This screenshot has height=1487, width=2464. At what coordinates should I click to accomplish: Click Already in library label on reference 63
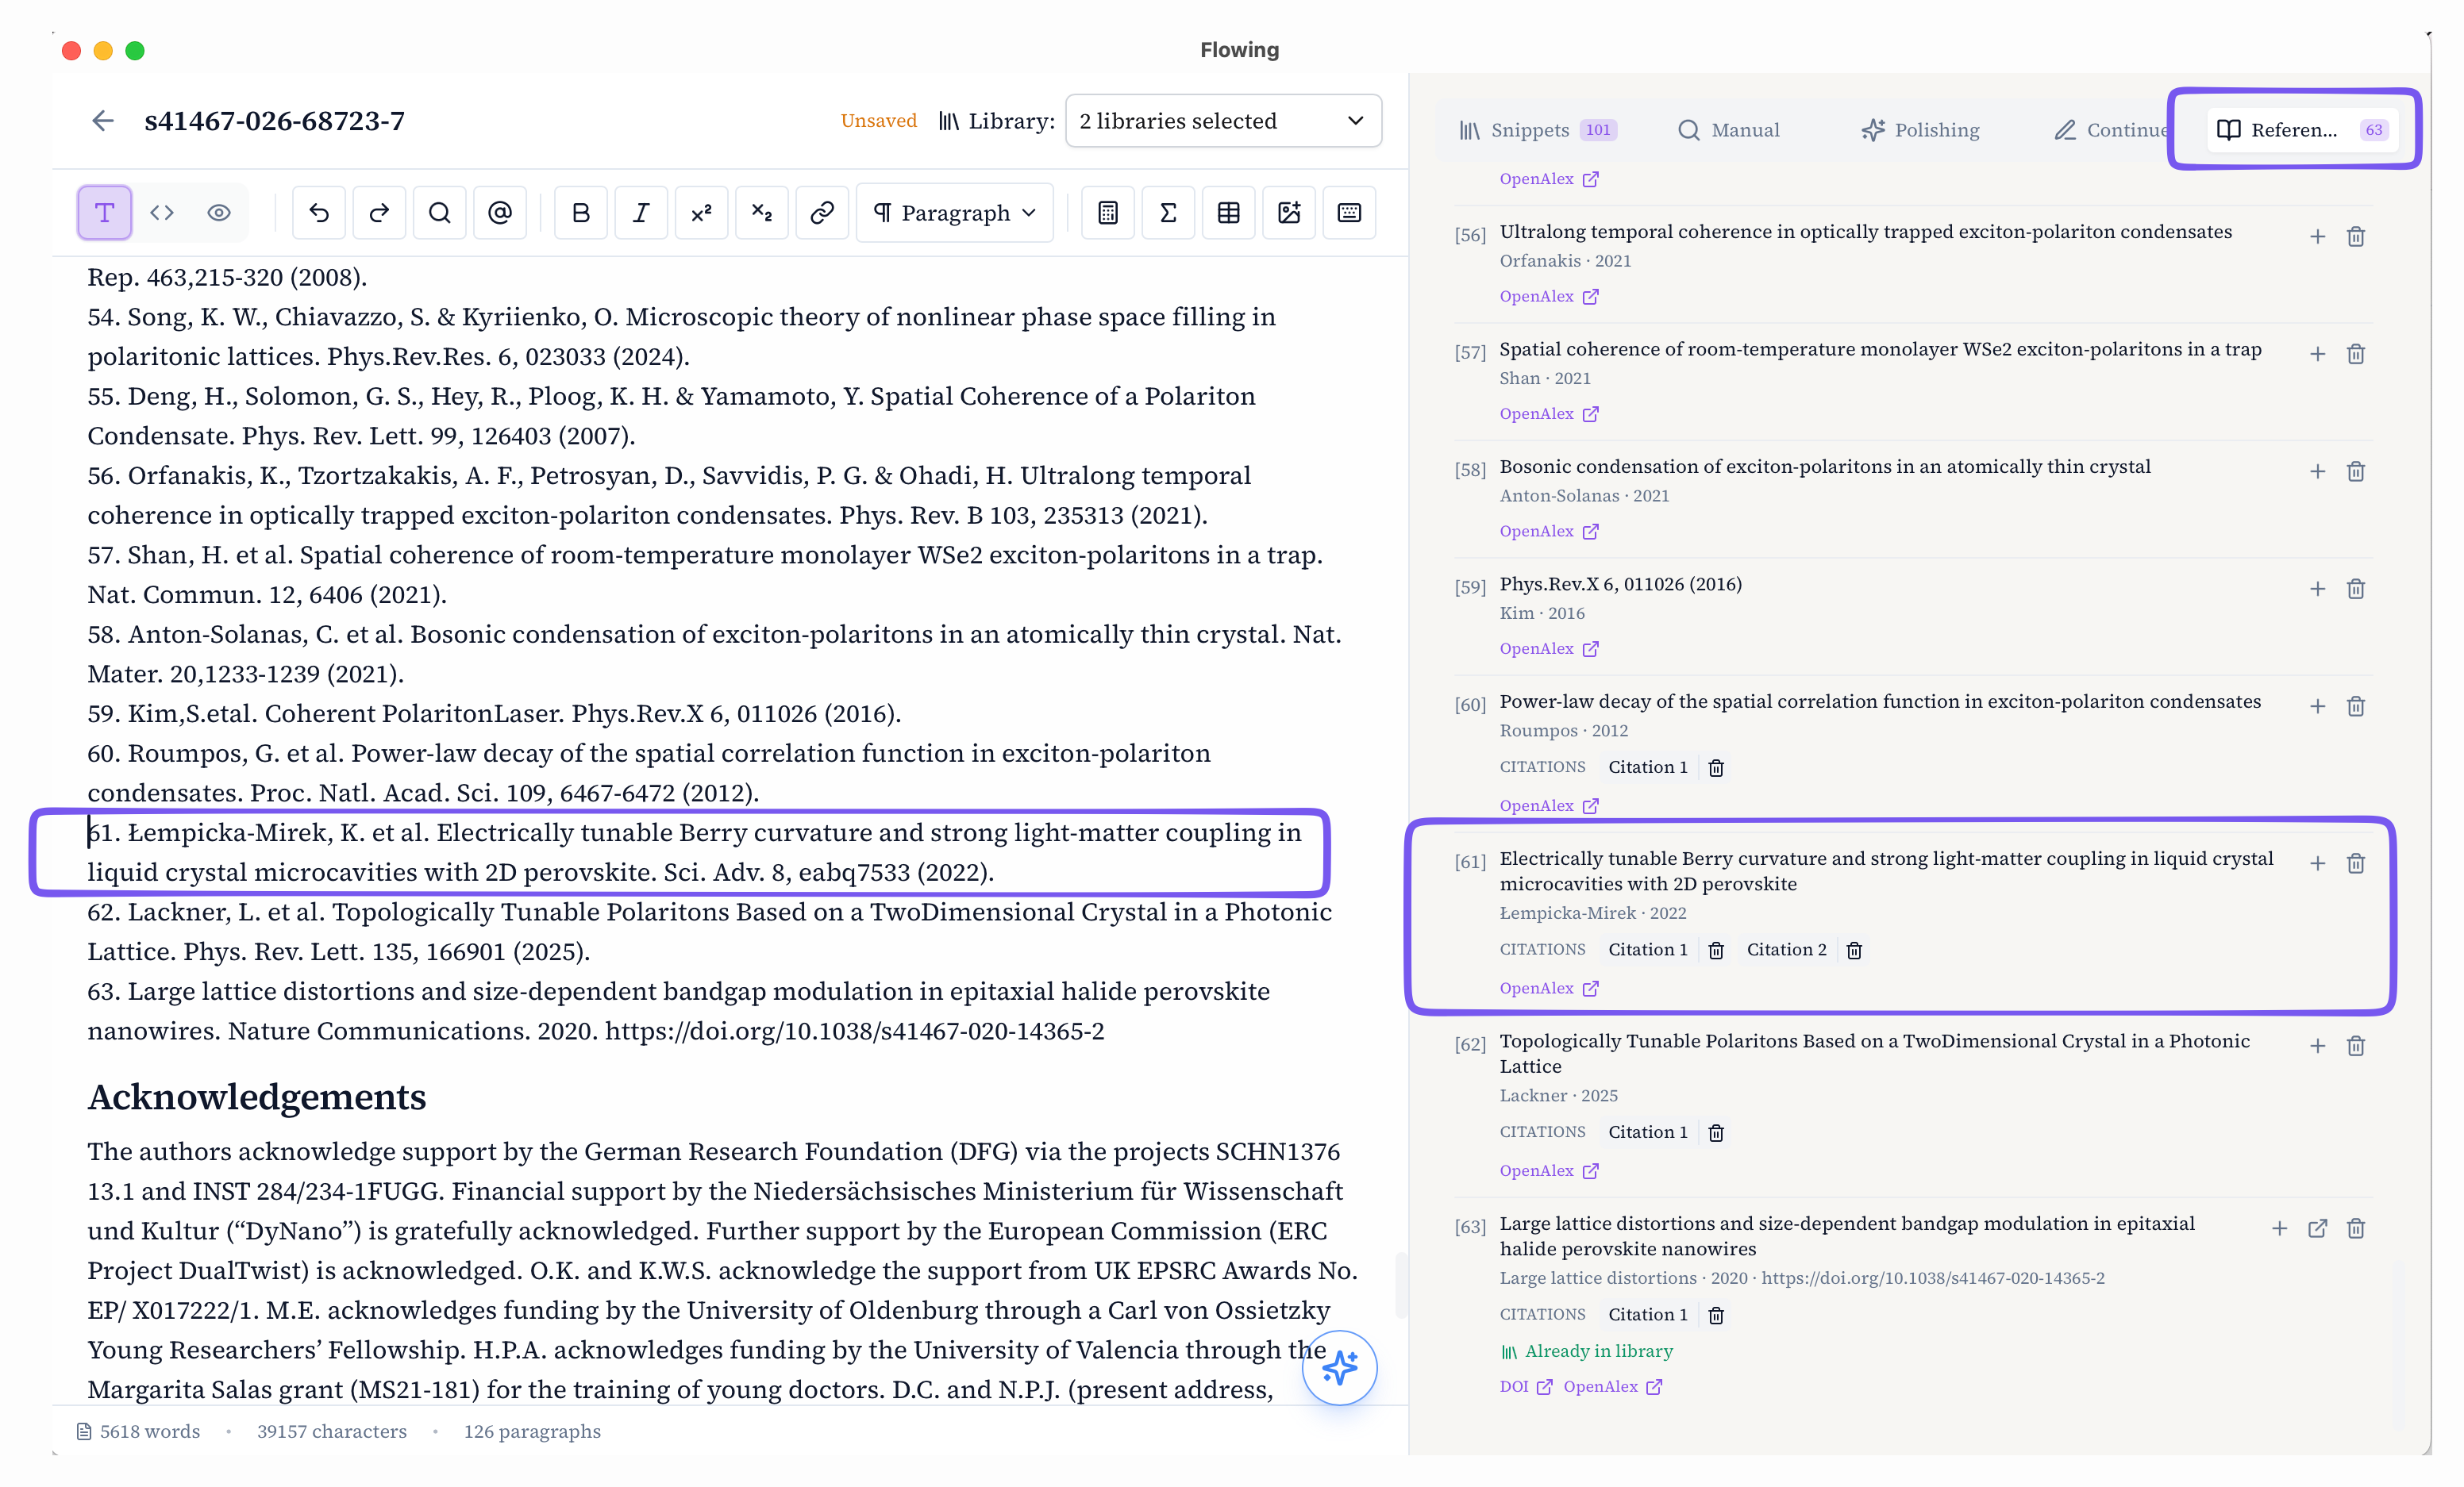click(x=1587, y=1351)
